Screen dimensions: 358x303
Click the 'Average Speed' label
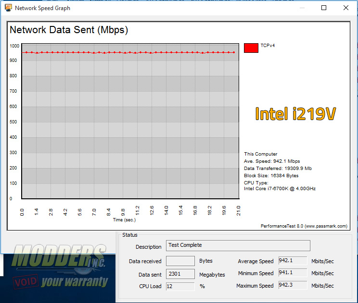(256, 261)
